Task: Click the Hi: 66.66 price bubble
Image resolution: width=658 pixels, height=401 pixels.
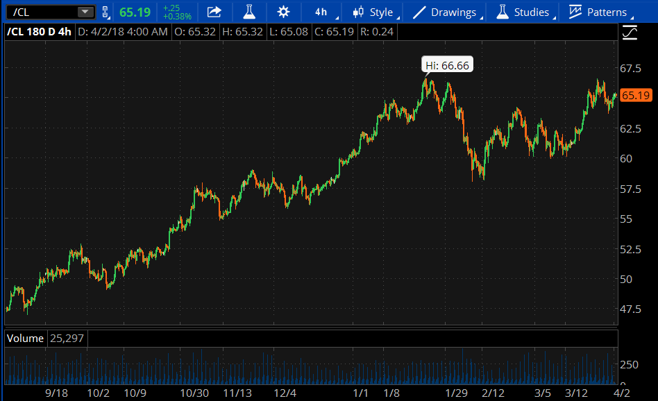Action: (x=447, y=65)
